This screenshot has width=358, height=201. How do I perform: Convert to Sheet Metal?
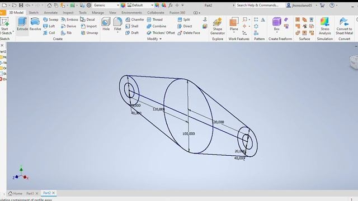click(x=345, y=26)
